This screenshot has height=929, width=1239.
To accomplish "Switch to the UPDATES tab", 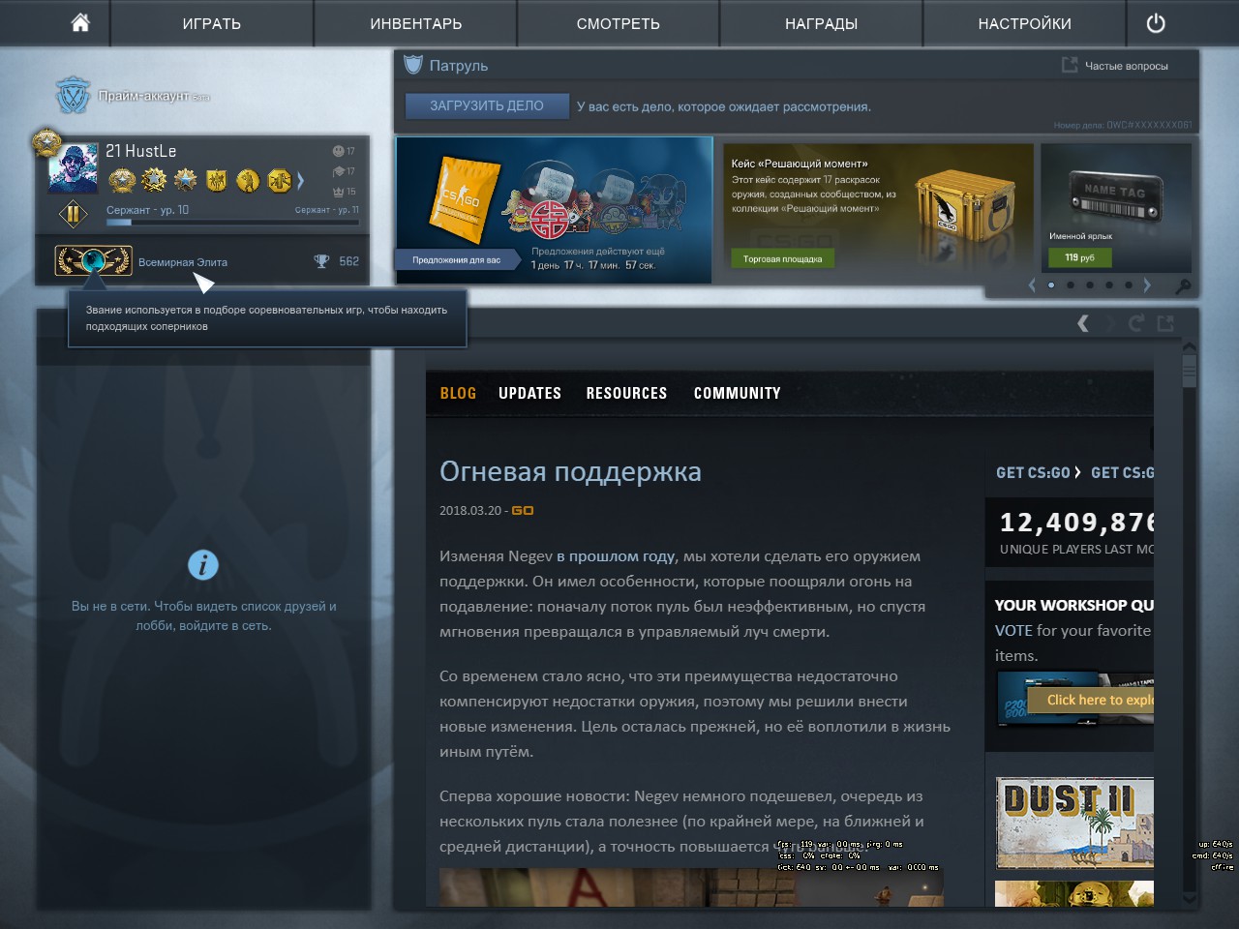I will pyautogui.click(x=529, y=393).
